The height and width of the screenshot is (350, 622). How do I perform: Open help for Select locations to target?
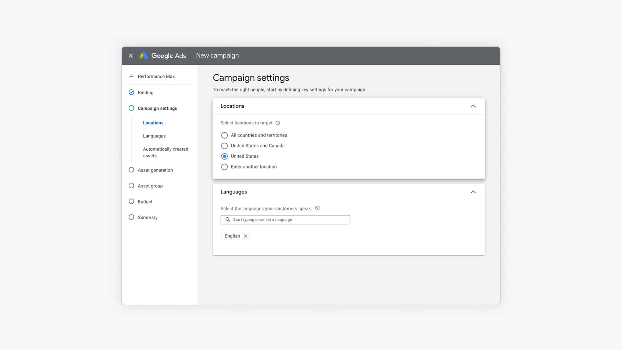point(278,123)
